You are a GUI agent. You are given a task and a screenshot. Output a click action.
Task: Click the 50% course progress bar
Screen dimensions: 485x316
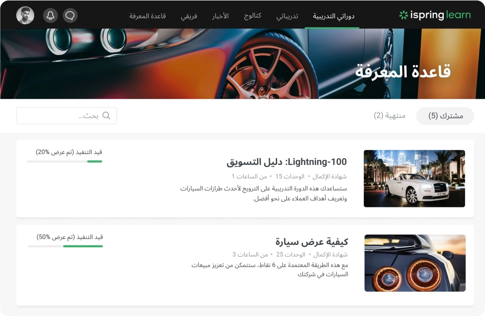click(x=65, y=246)
